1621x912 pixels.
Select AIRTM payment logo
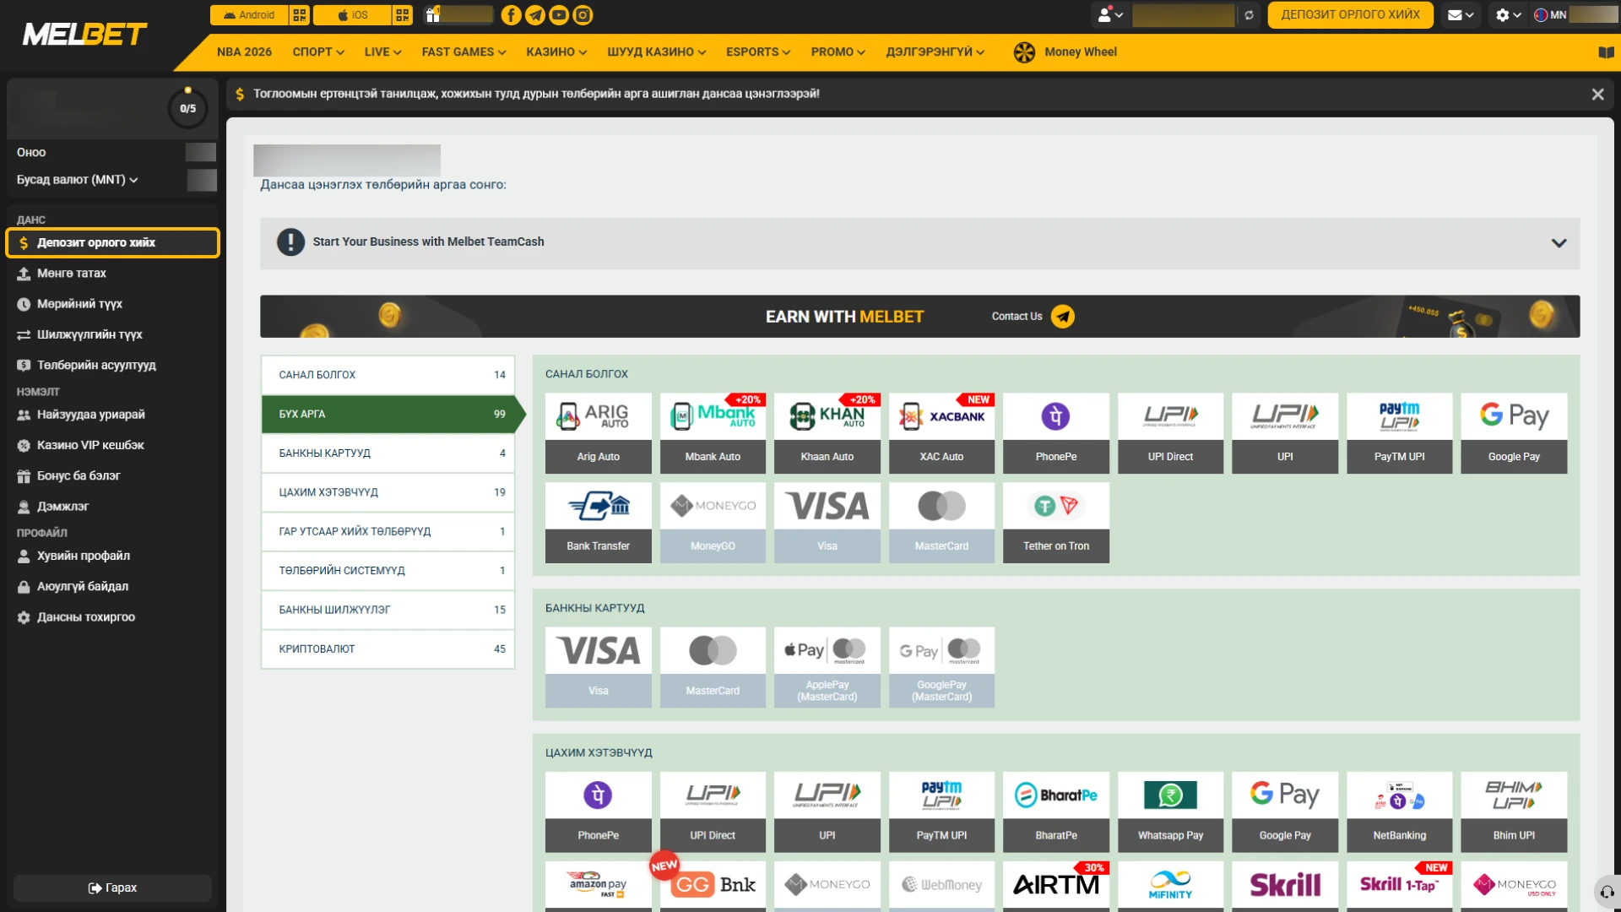1056,885
